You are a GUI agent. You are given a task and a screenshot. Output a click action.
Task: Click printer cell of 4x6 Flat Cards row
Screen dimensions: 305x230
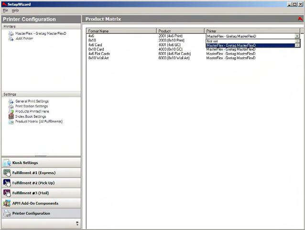(x=231, y=54)
